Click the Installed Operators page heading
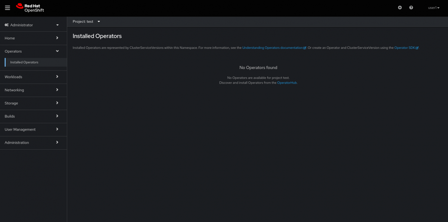This screenshot has height=222, width=448. (x=97, y=36)
